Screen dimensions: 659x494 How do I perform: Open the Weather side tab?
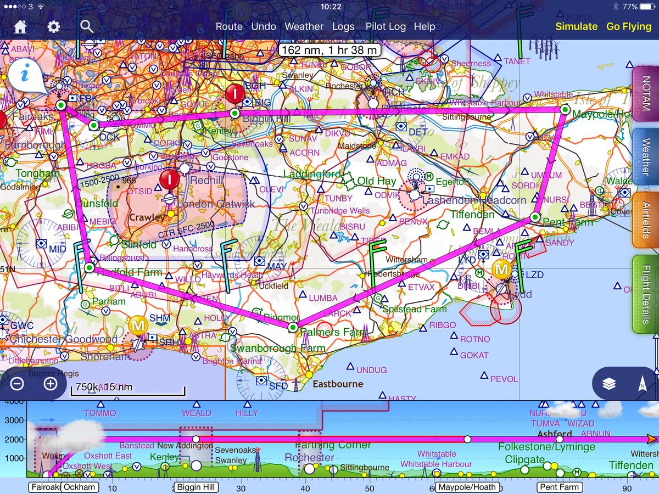[645, 156]
